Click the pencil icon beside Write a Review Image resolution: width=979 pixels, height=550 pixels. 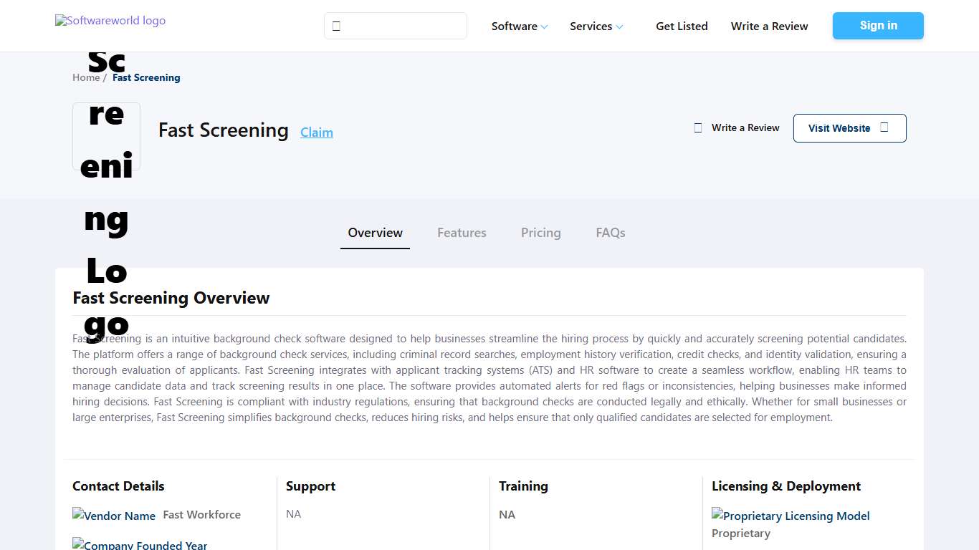point(697,127)
